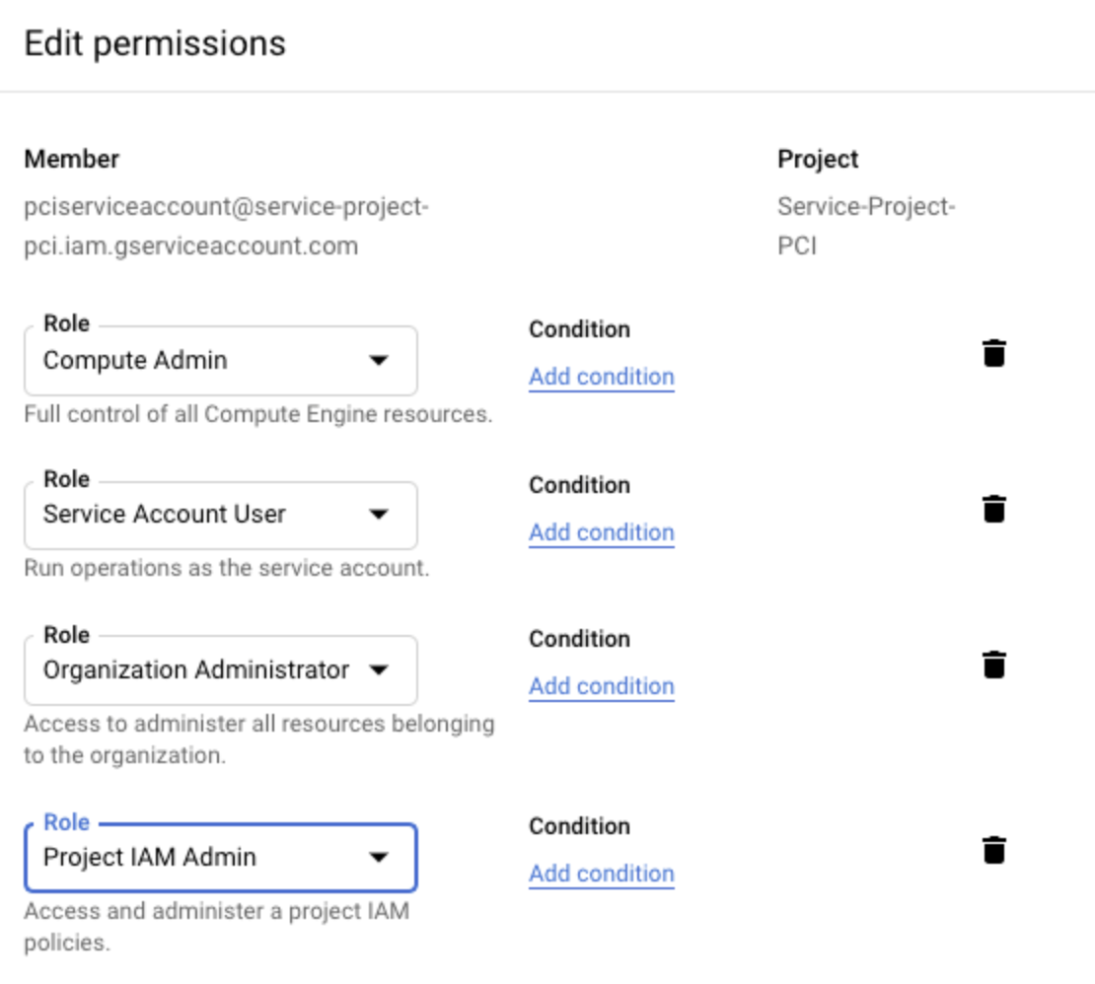1095x984 pixels.
Task: Click the 'Run operations as the service account' text
Action: [x=226, y=569]
